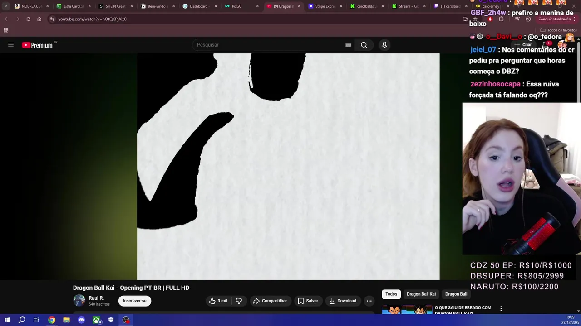Close the PixGG tab
Screen dimensions: 581x326
pyautogui.click(x=257, y=6)
